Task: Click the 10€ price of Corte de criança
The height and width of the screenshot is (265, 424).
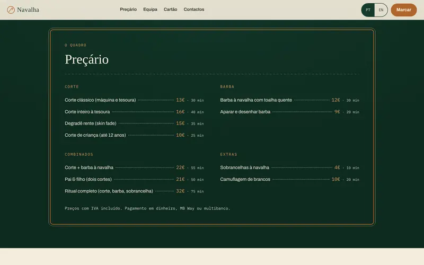Action: pyautogui.click(x=180, y=135)
